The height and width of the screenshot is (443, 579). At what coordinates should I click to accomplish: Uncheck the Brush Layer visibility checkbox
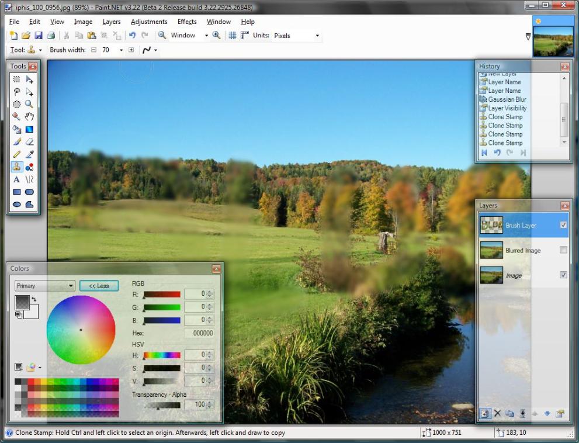[563, 225]
